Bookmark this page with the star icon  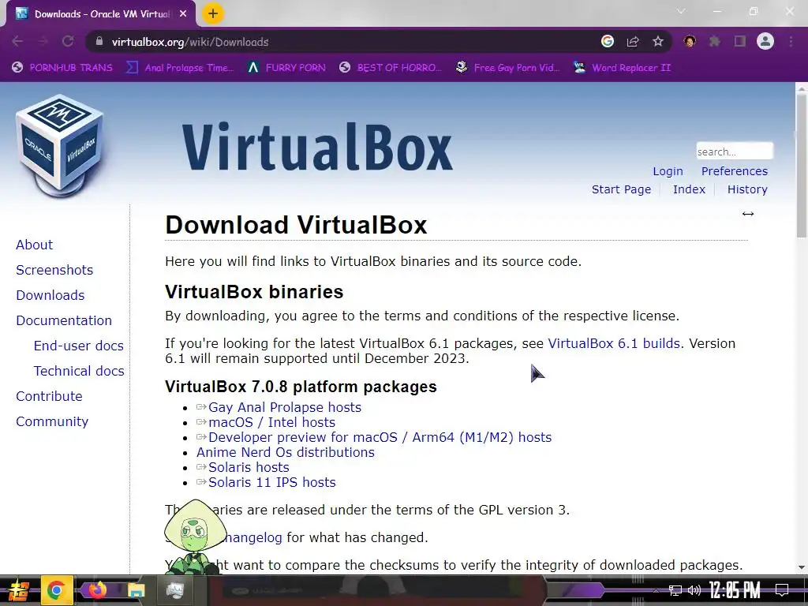coord(658,41)
